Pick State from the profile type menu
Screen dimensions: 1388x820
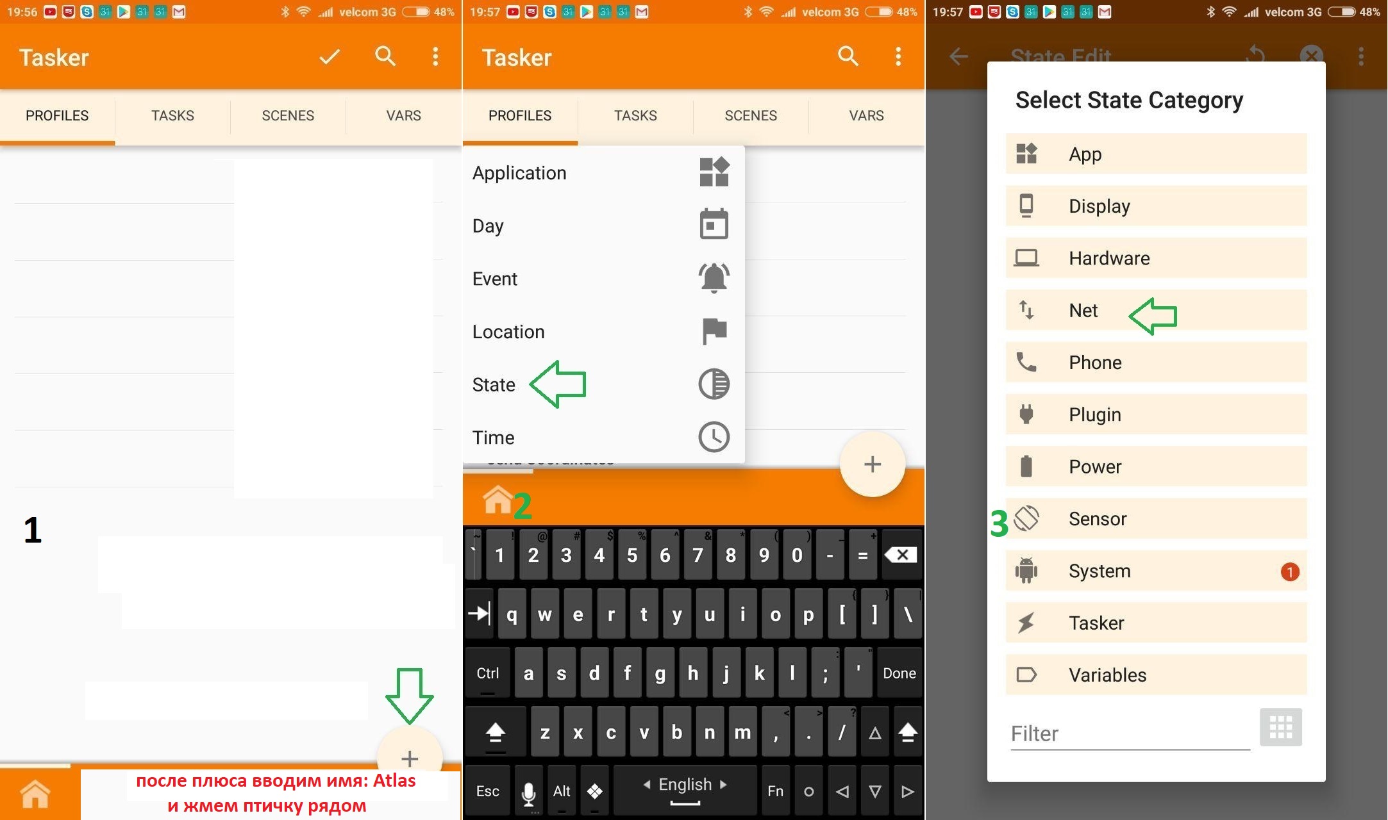tap(603, 384)
